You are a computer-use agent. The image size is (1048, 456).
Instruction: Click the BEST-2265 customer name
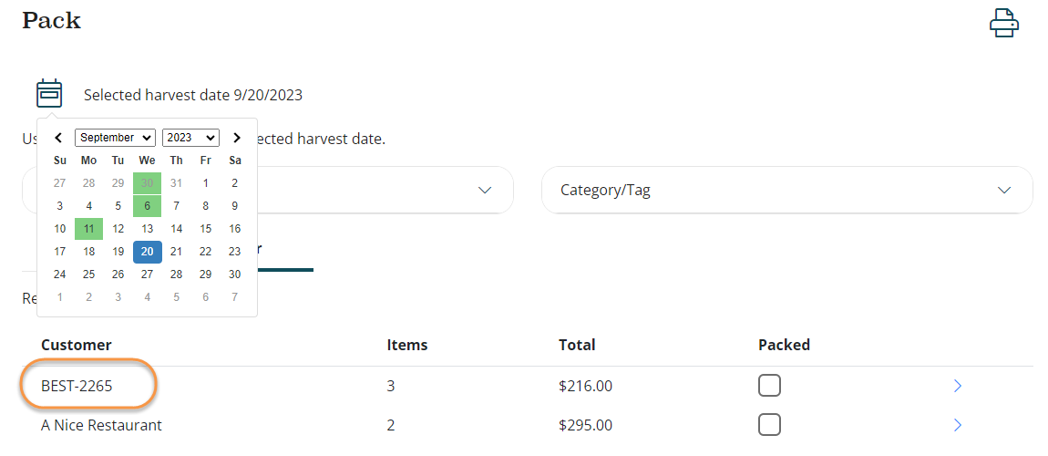[x=77, y=387]
